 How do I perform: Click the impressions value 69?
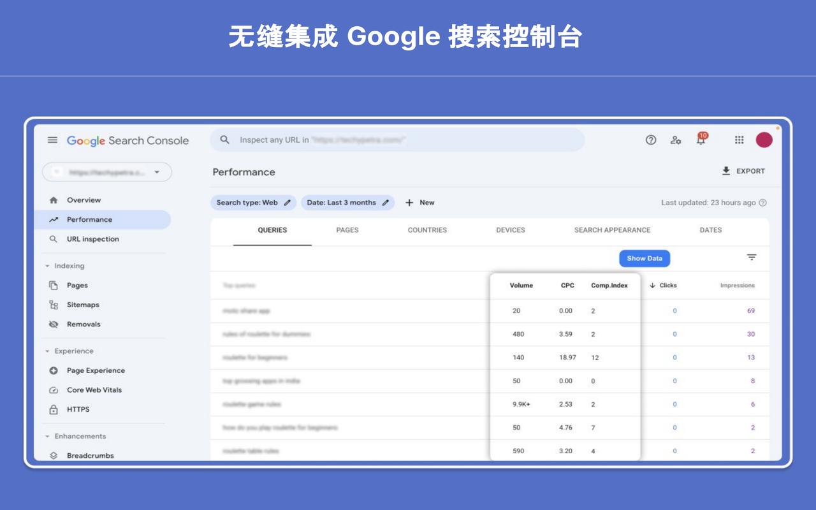(x=751, y=311)
